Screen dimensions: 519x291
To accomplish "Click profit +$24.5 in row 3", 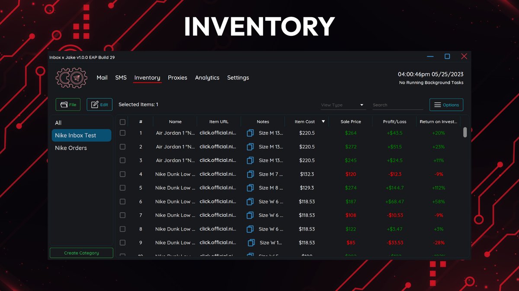I will pos(394,160).
